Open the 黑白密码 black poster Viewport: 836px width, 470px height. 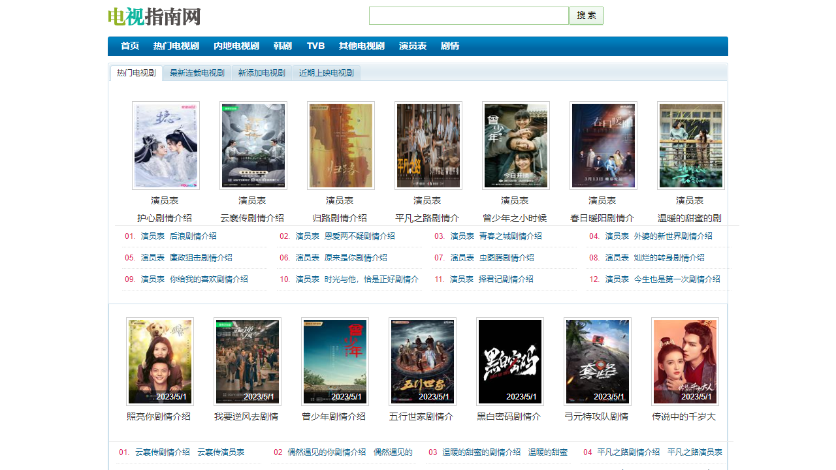pyautogui.click(x=510, y=362)
